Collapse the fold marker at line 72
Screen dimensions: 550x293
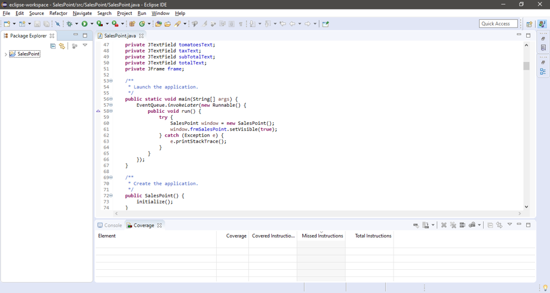(x=111, y=196)
